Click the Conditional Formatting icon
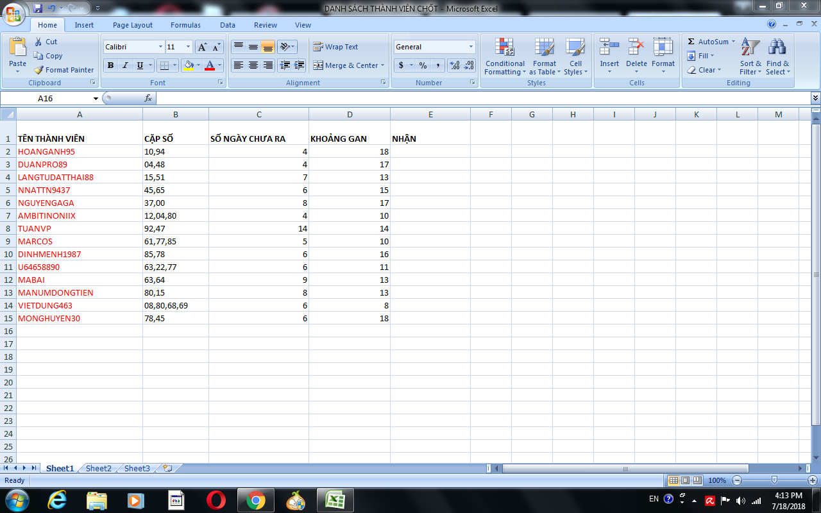This screenshot has height=513, width=821. [505, 48]
